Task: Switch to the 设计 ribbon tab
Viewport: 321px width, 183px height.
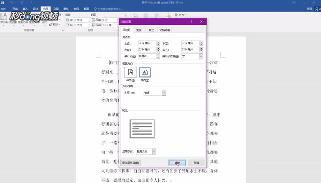Action: pyautogui.click(x=36, y=9)
